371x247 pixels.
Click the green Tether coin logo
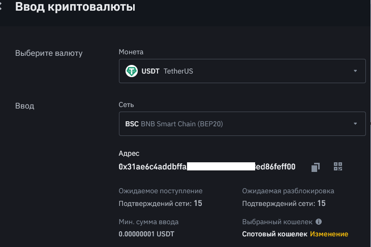(x=132, y=71)
